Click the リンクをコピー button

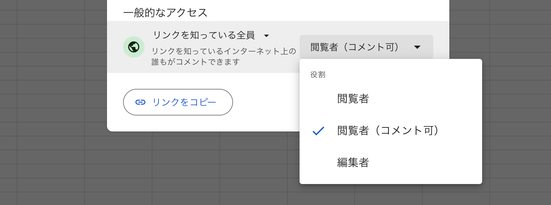(x=178, y=102)
